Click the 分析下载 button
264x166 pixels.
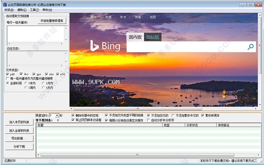coord(19,147)
